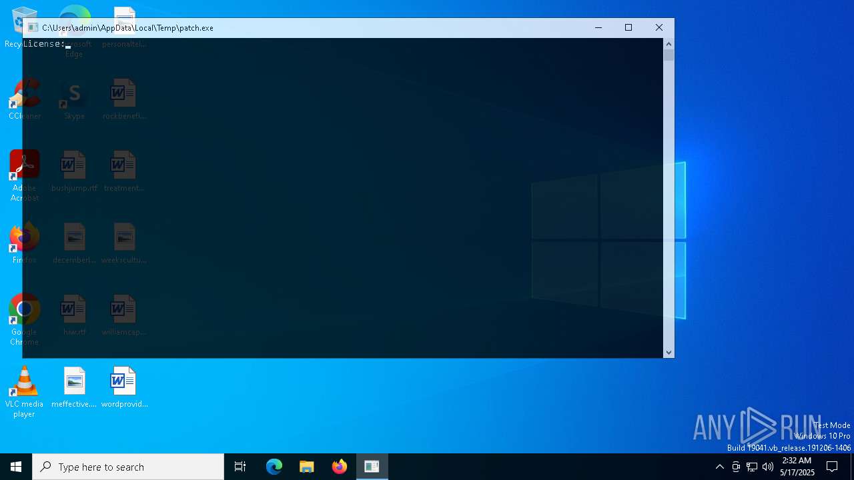The width and height of the screenshot is (854, 480).
Task: Open Task View from the taskbar
Action: tap(240, 467)
